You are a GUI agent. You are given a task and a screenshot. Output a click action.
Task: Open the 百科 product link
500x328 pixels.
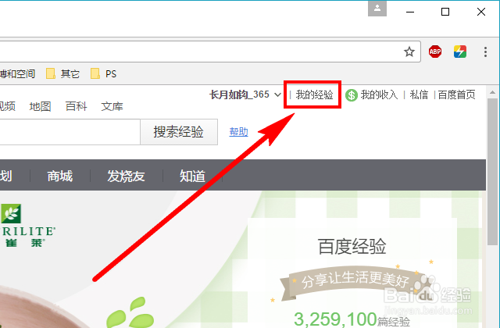77,106
